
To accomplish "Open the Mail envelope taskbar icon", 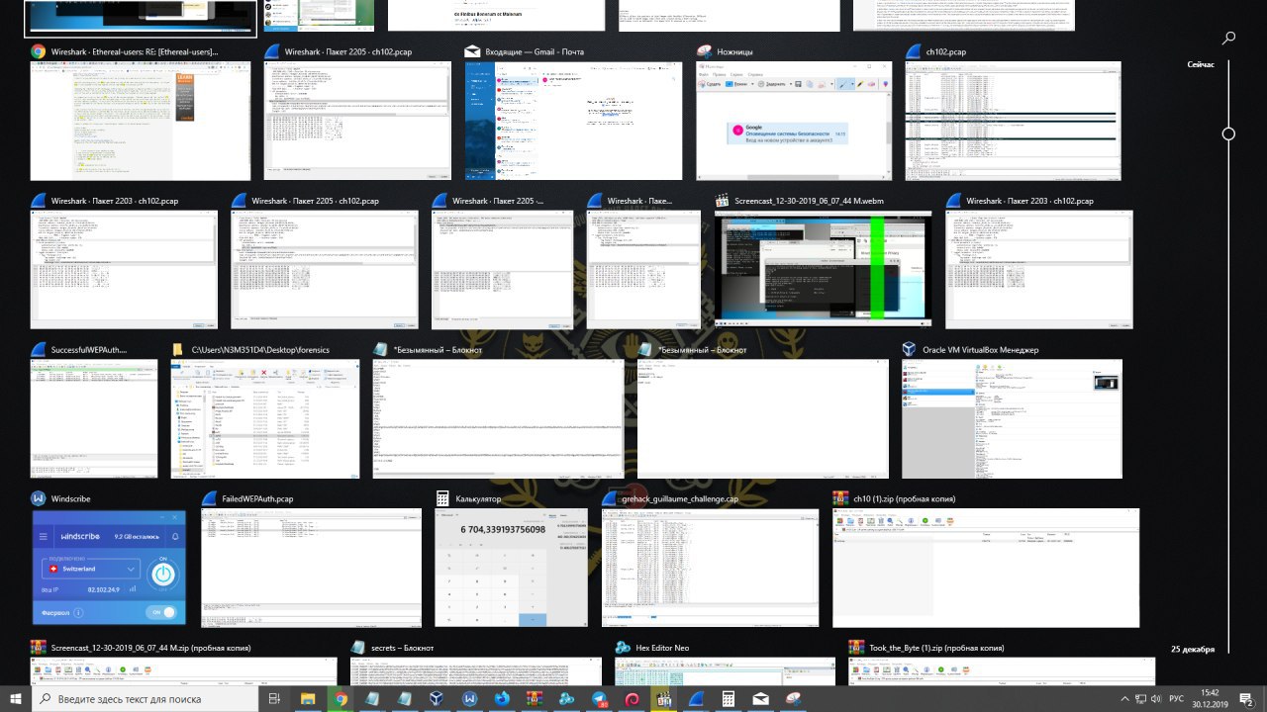I will pos(760,699).
